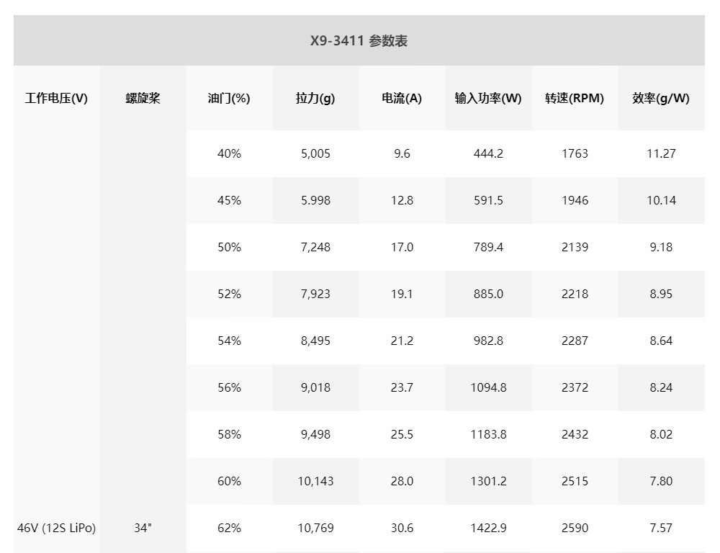Click the 46V (12S LiPo) voltage cell
This screenshot has width=720, height=553.
[x=56, y=528]
